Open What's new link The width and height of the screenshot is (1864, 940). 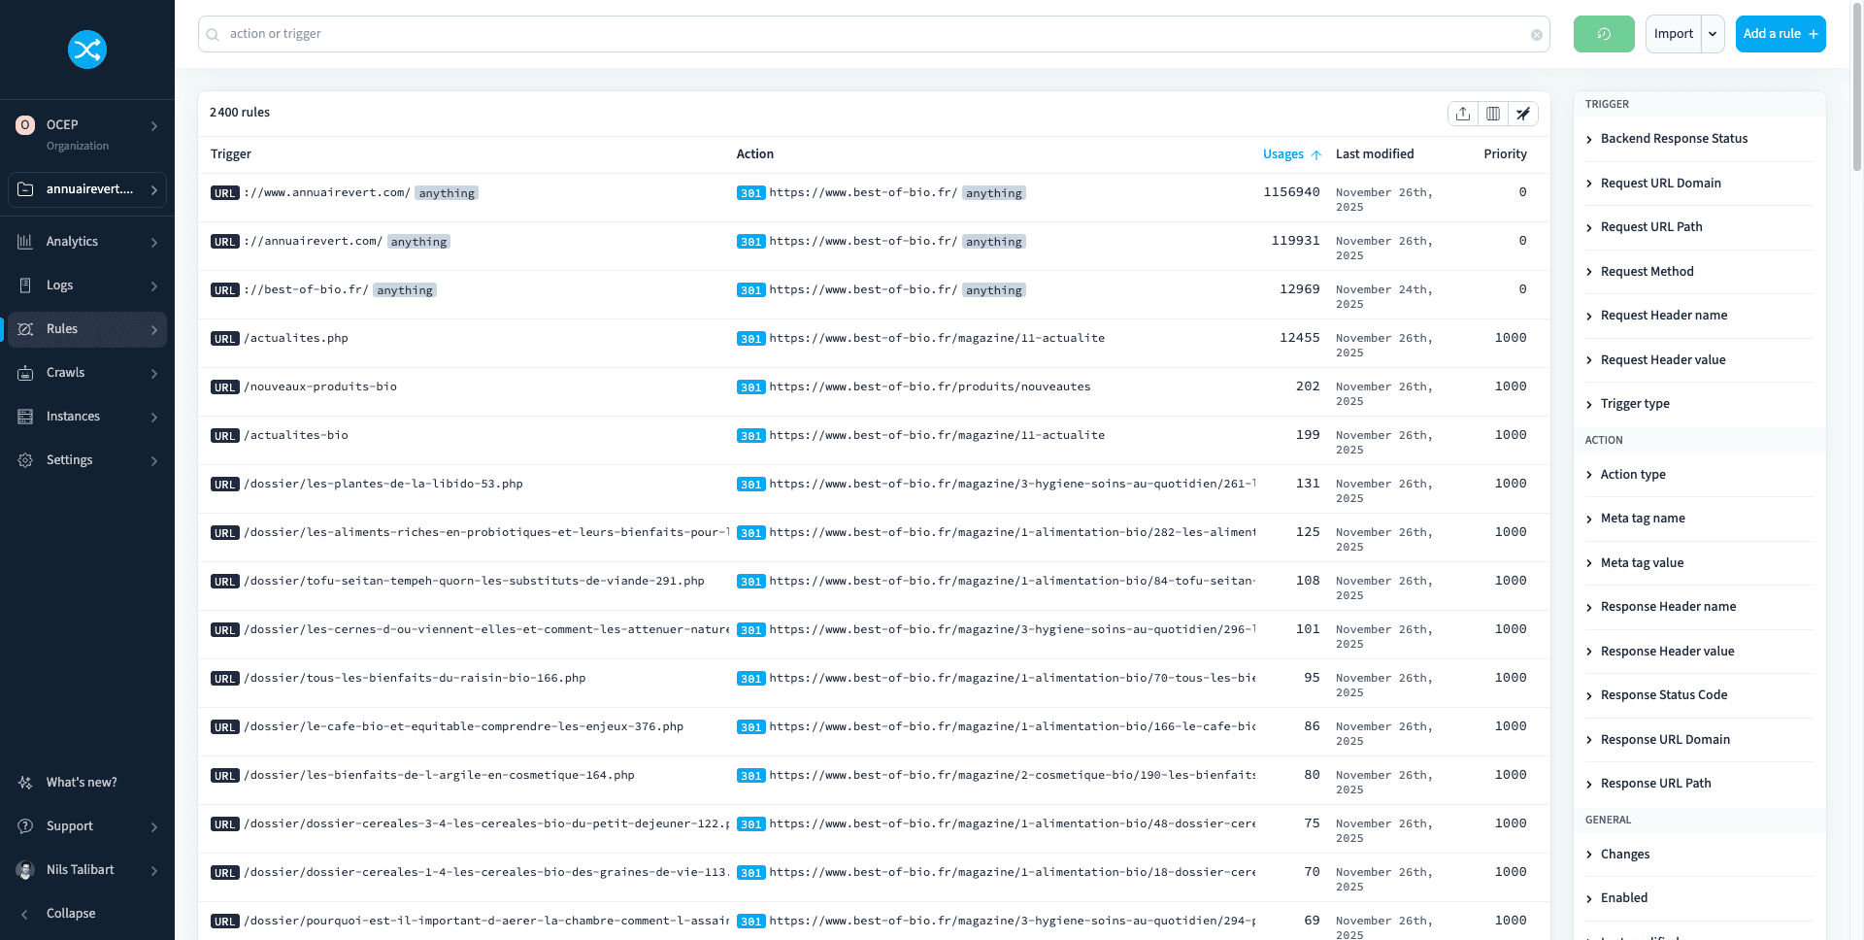82,783
